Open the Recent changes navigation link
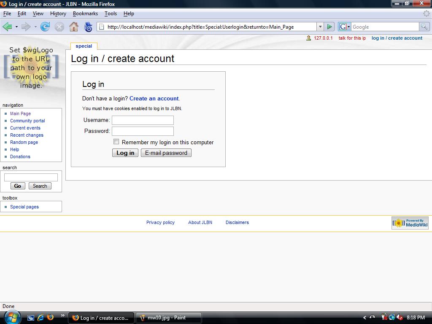This screenshot has height=324, width=432. point(27,135)
